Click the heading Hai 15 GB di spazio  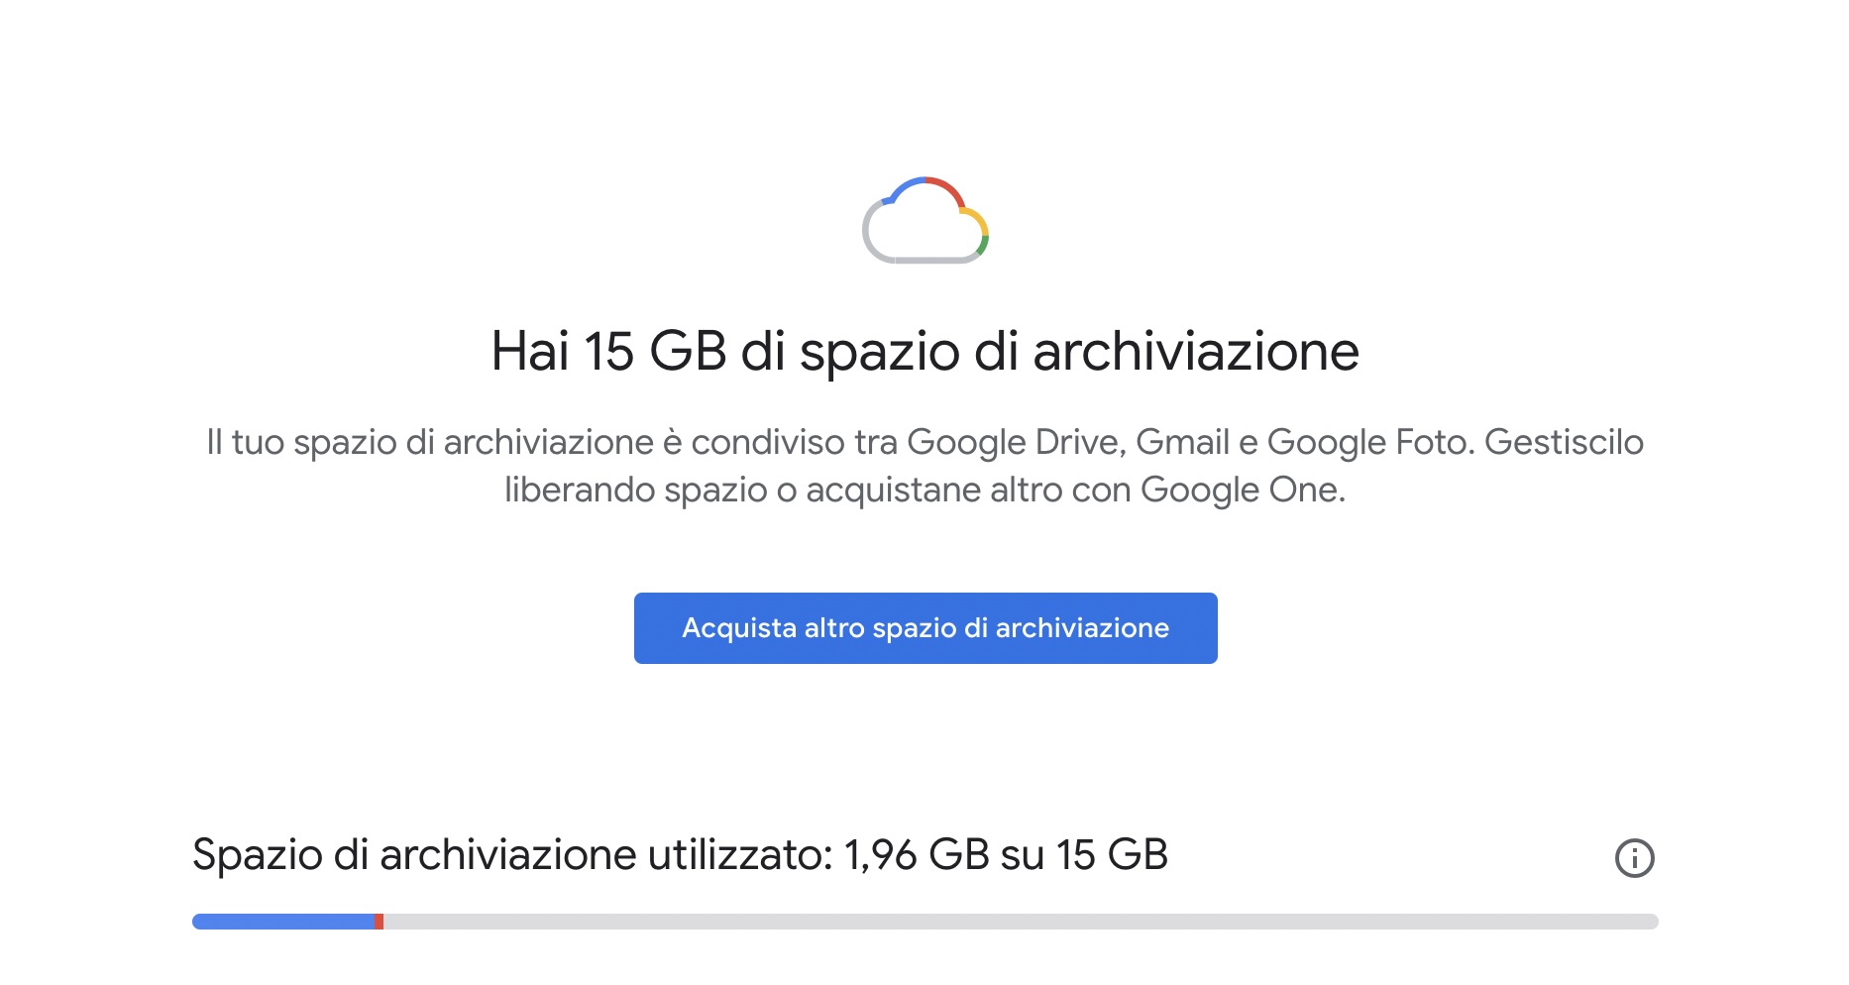tap(924, 352)
